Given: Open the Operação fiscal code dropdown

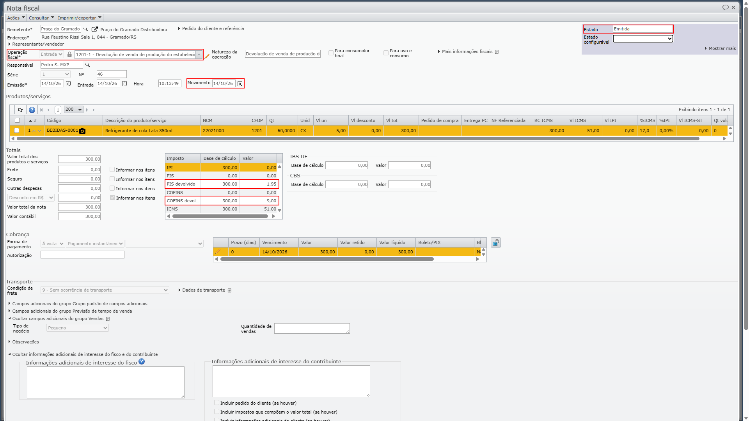Looking at the screenshot, I should (x=199, y=55).
